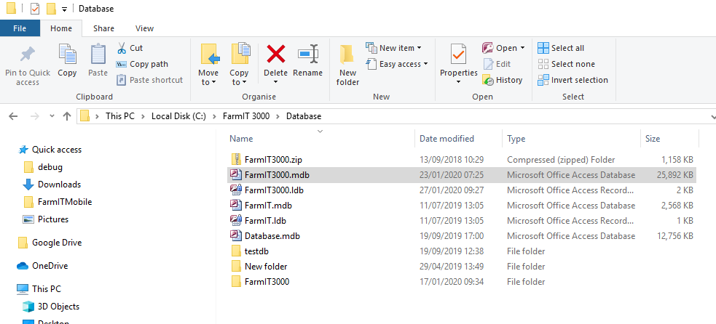The image size is (716, 324).
Task: Click the Rename icon
Action: click(308, 54)
